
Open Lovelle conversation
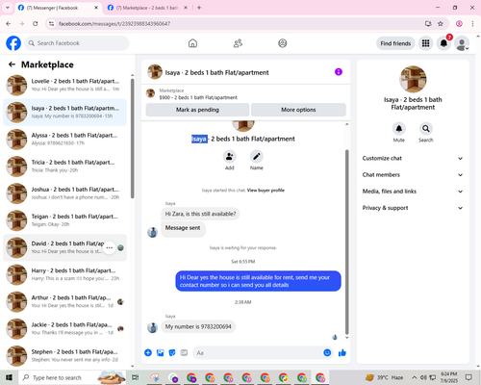click(x=64, y=85)
